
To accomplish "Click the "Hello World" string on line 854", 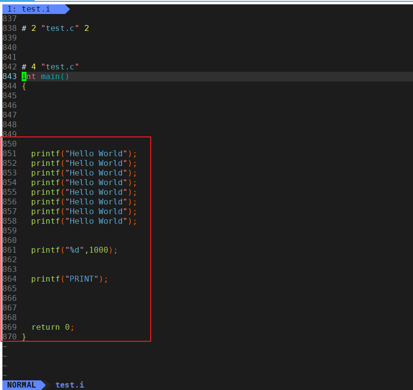I will [x=96, y=183].
